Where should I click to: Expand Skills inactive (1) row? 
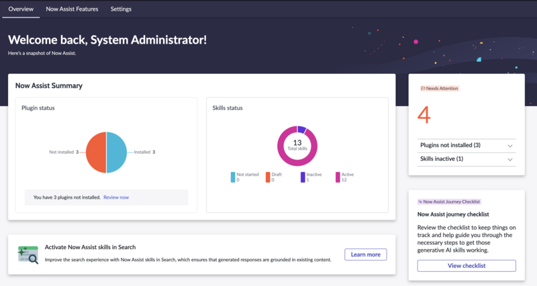467,159
